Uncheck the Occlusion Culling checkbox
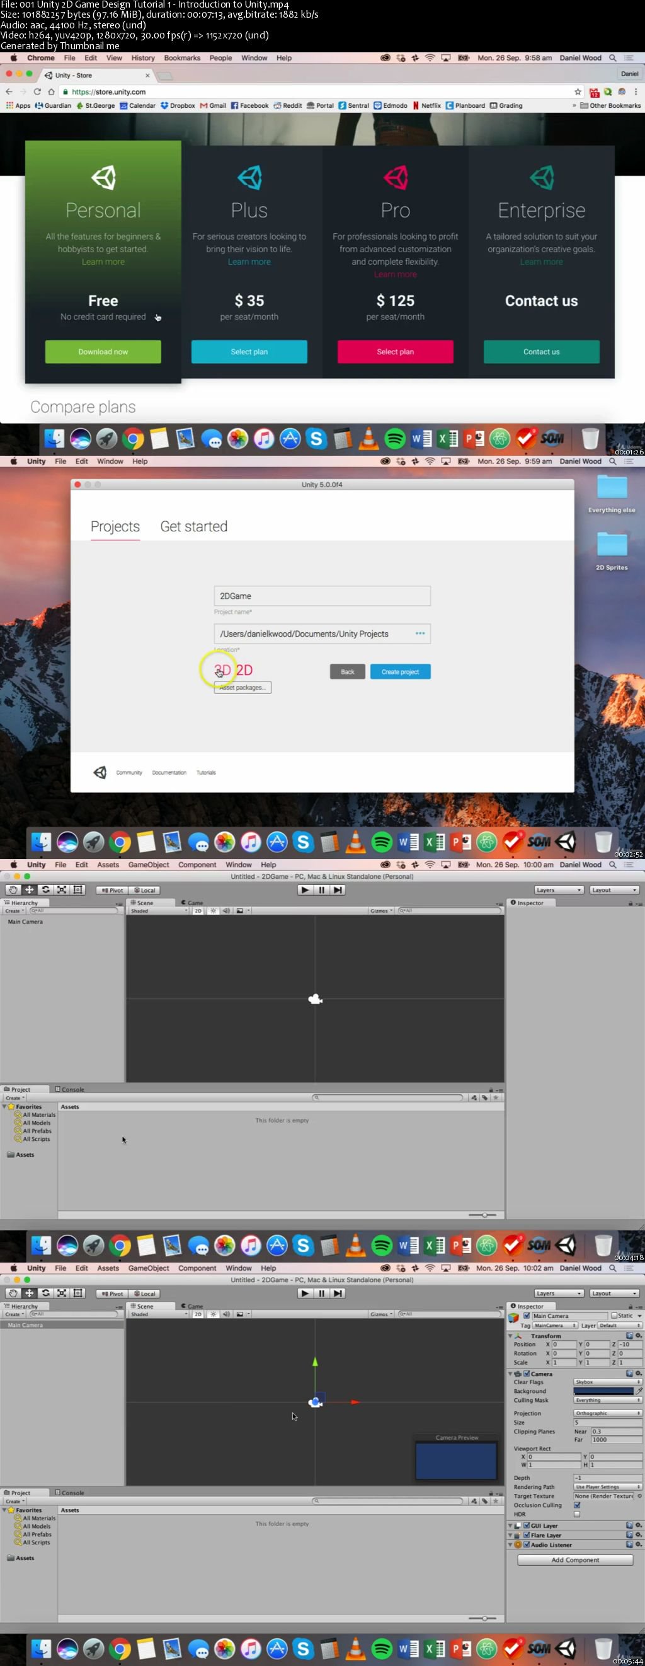 (577, 1505)
